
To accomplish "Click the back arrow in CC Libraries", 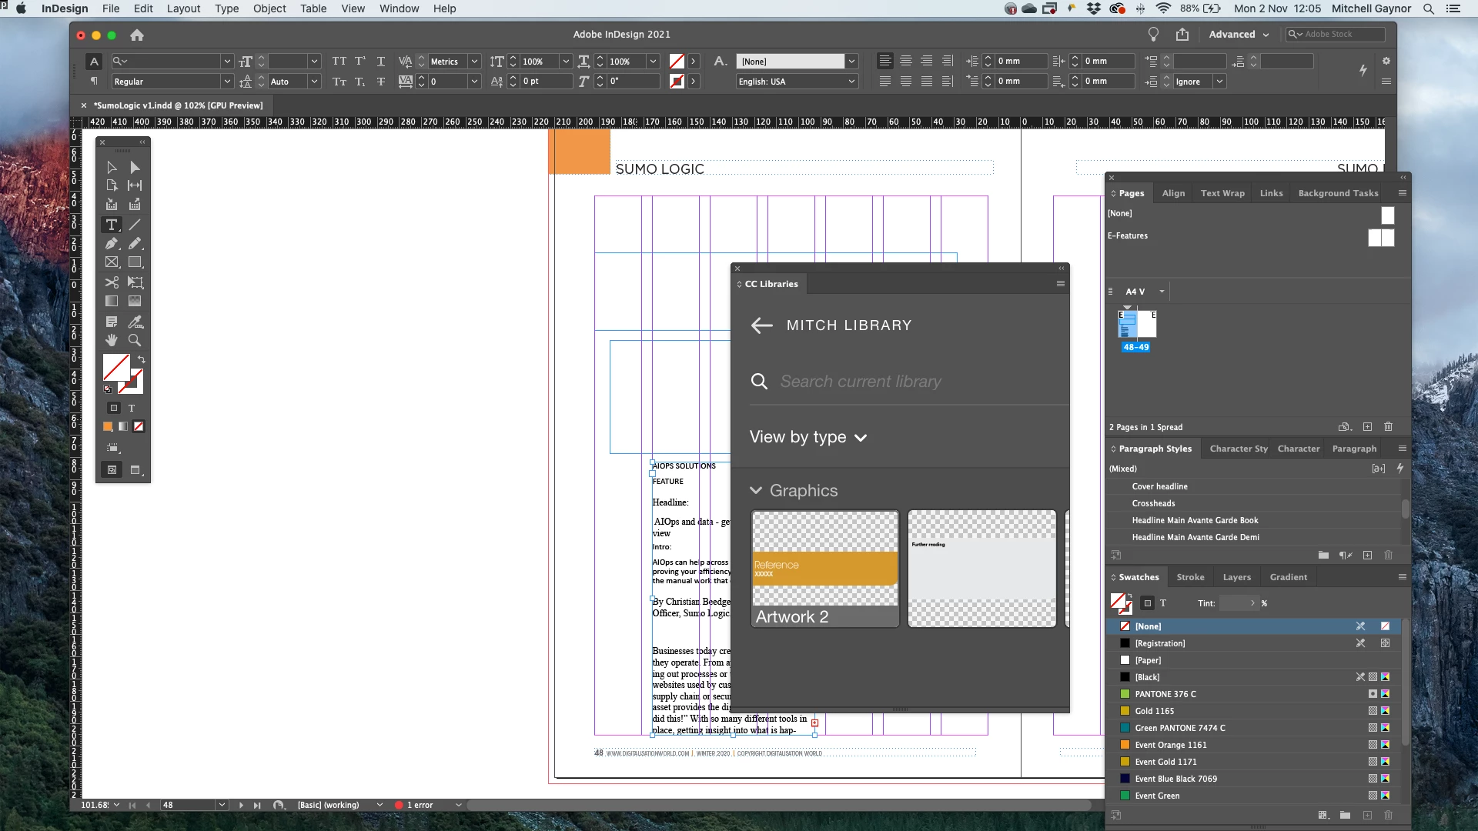I will pyautogui.click(x=761, y=325).
